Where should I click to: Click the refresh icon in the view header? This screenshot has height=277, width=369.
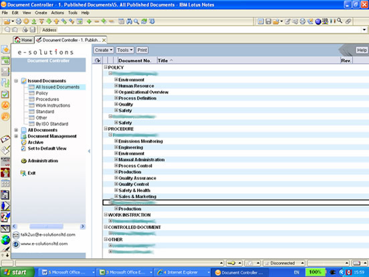click(98, 60)
